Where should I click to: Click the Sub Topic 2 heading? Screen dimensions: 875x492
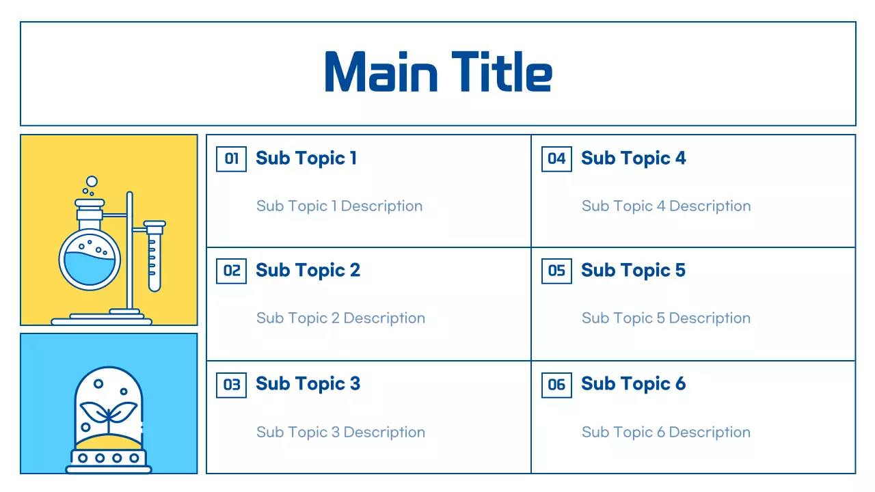(308, 271)
